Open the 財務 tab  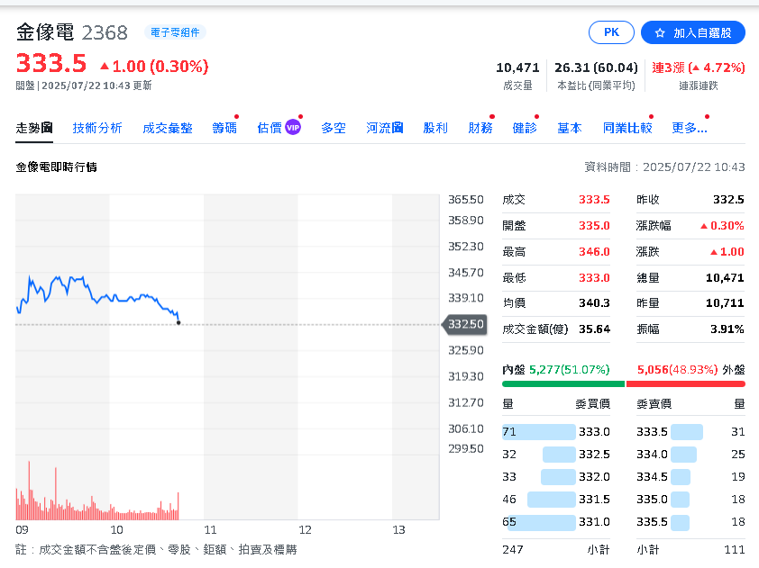[480, 128]
